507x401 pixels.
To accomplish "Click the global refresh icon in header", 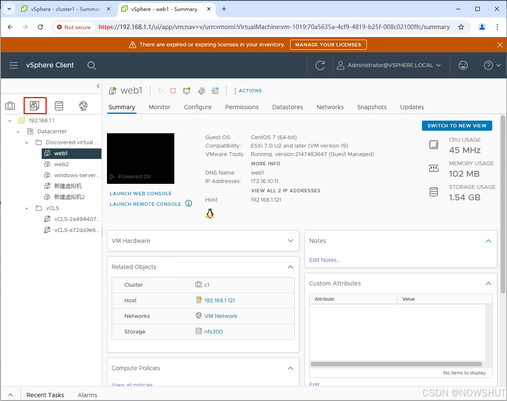I will click(x=320, y=65).
